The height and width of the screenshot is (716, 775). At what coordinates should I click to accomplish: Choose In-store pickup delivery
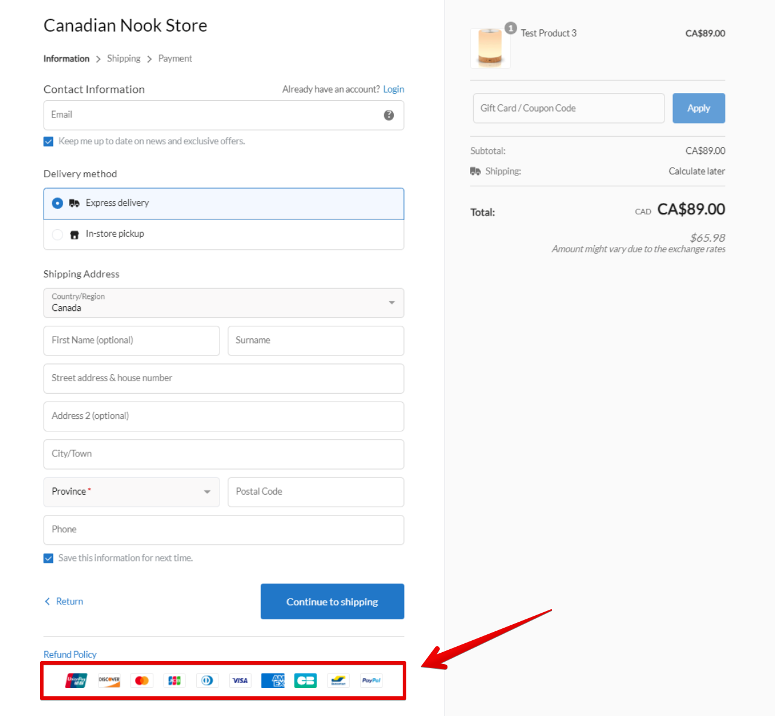[x=57, y=234]
